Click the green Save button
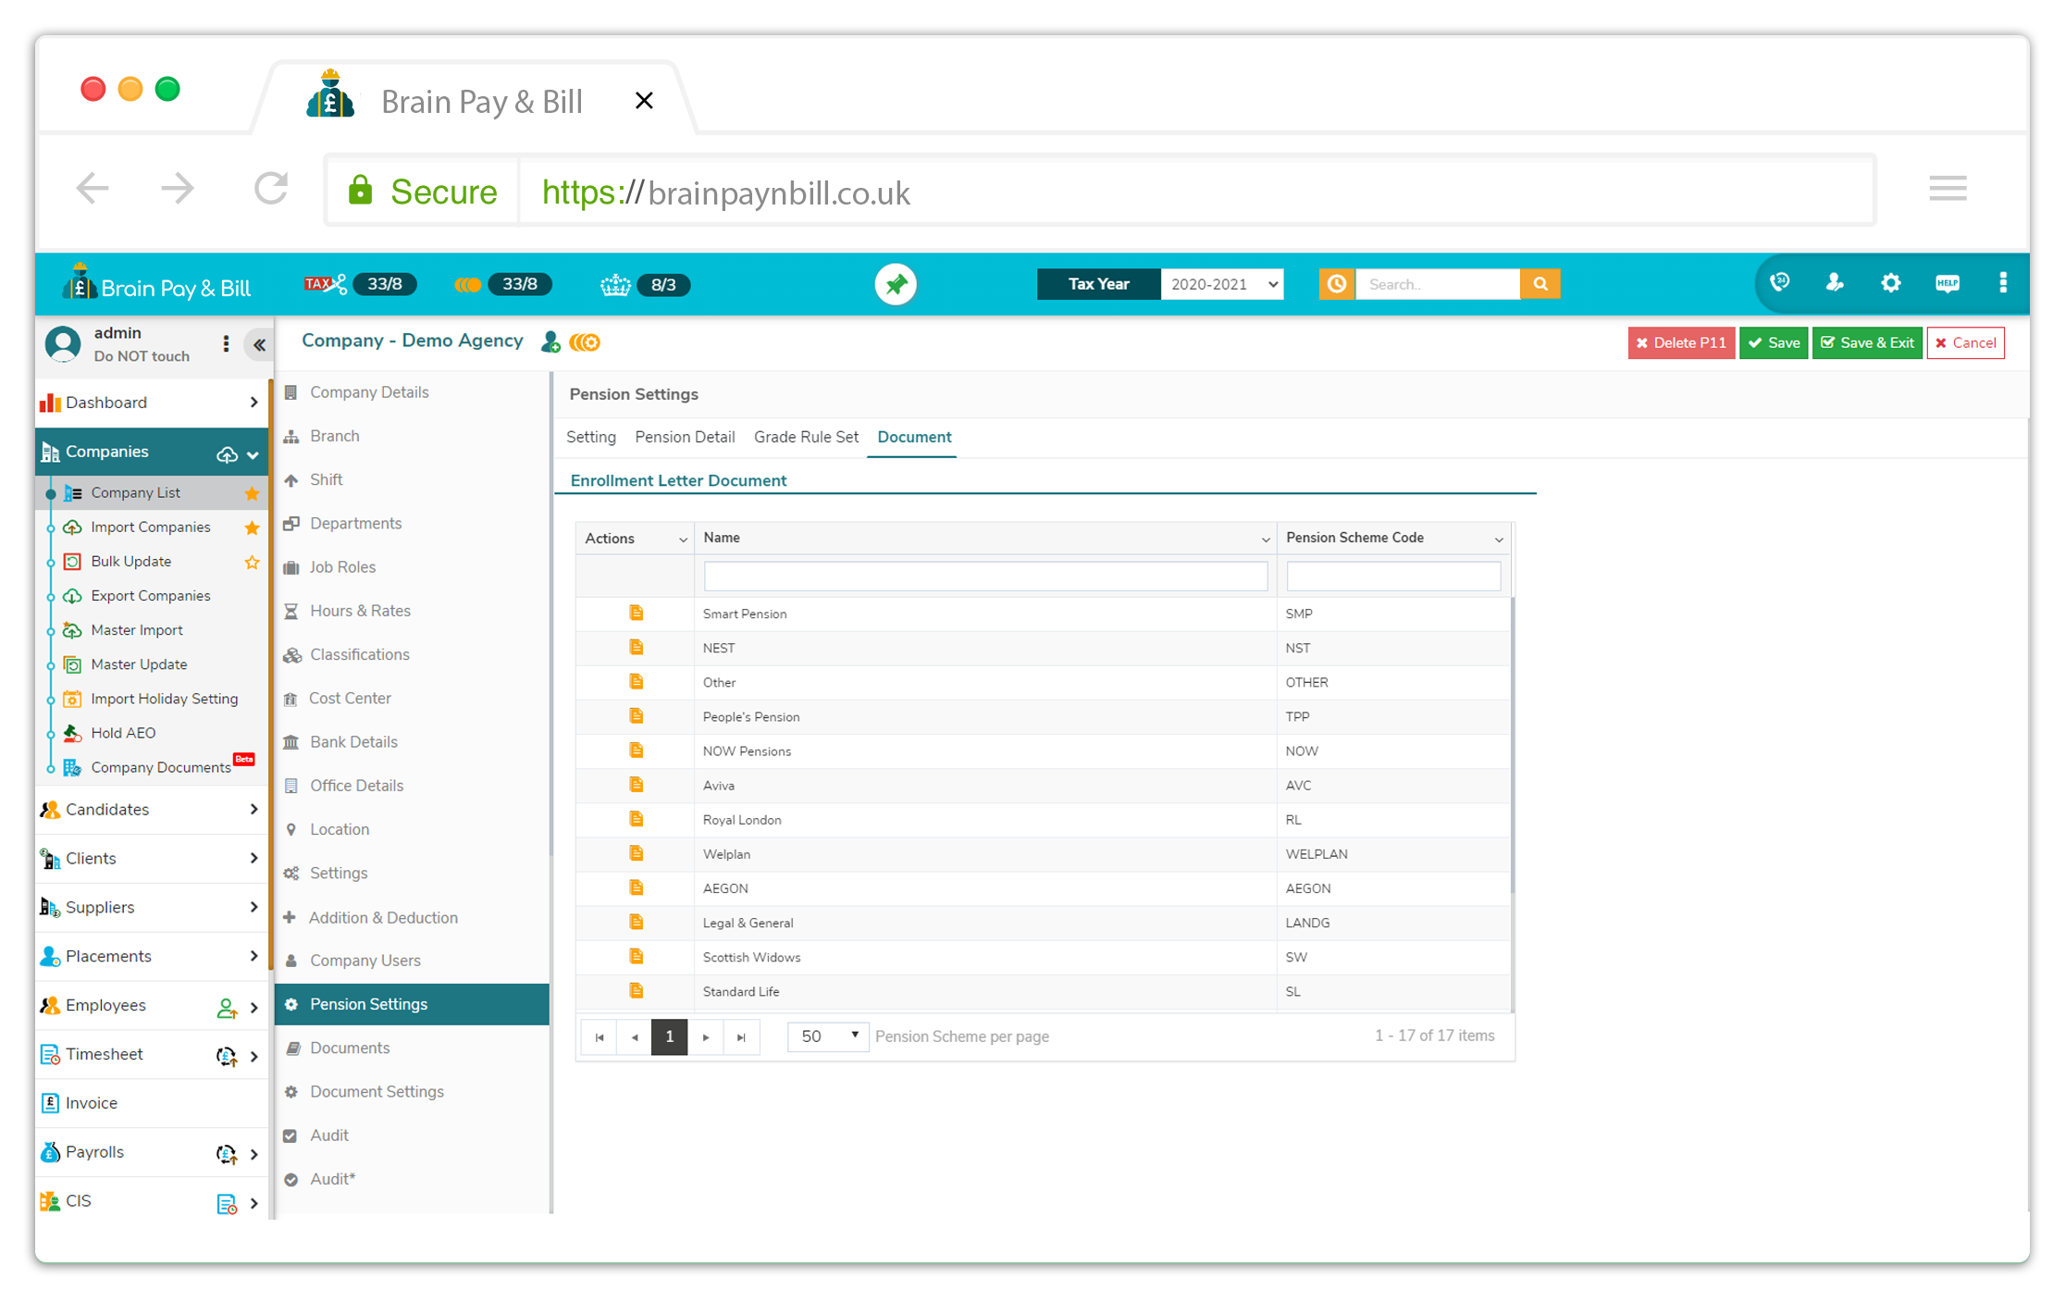 1774,343
